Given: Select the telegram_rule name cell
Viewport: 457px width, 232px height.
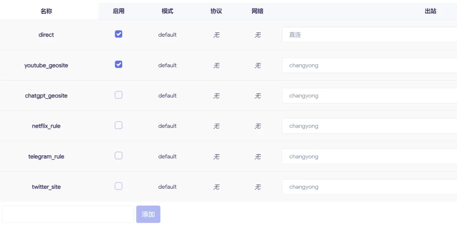Looking at the screenshot, I should [x=46, y=157].
